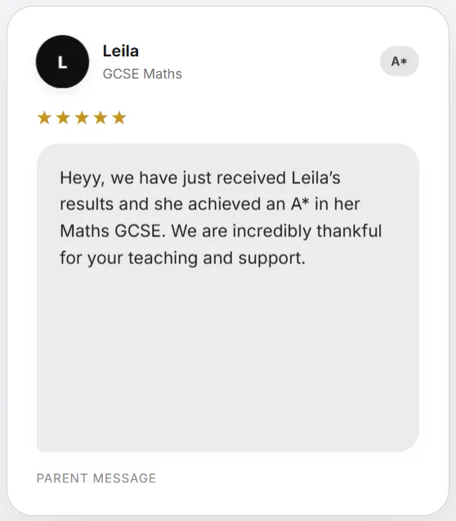Click the black circular L avatar
Viewport: 456px width, 521px height.
click(x=62, y=61)
